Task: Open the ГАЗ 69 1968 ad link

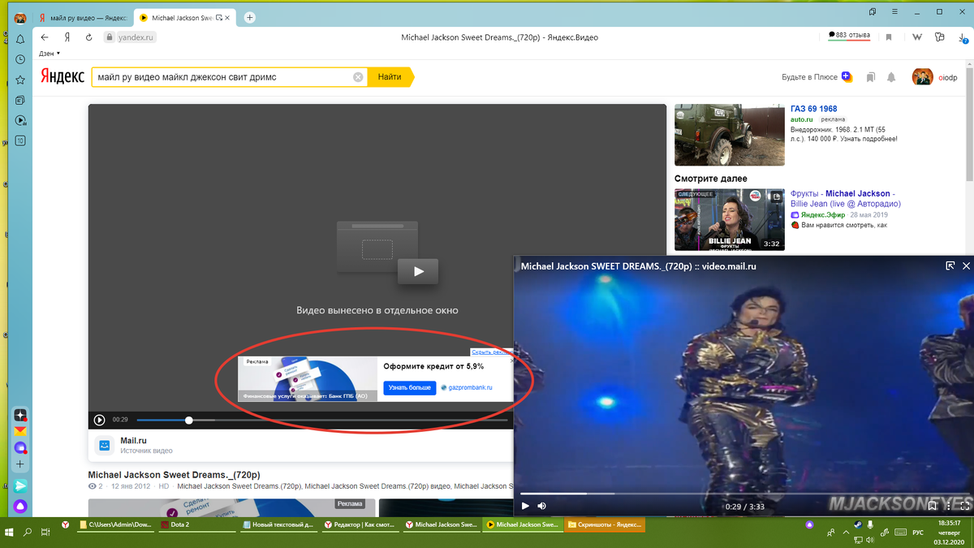Action: coord(813,109)
